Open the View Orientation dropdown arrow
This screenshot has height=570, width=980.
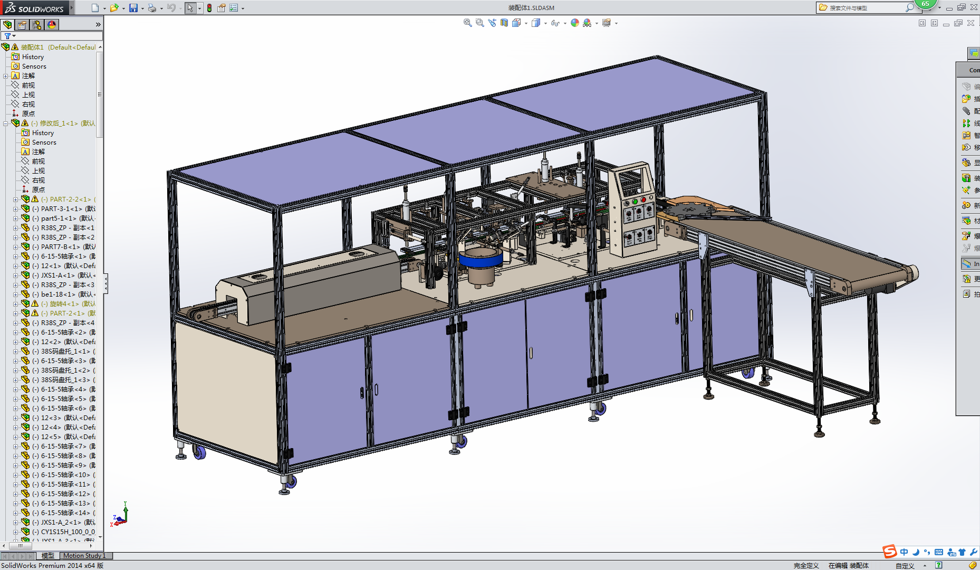[x=526, y=23]
